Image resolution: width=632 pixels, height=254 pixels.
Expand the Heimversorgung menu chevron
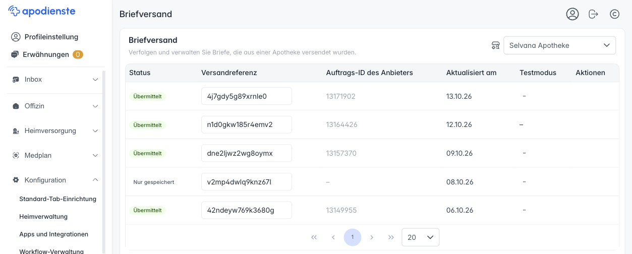pyautogui.click(x=95, y=131)
